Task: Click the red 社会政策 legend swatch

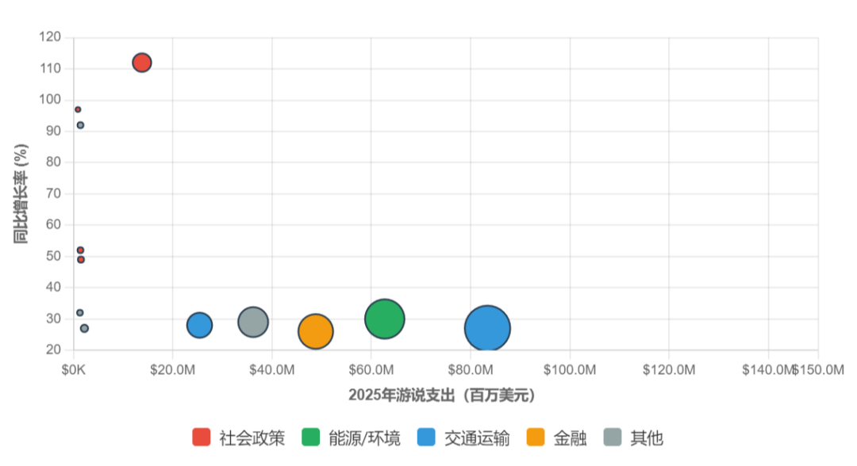Action: (199, 437)
